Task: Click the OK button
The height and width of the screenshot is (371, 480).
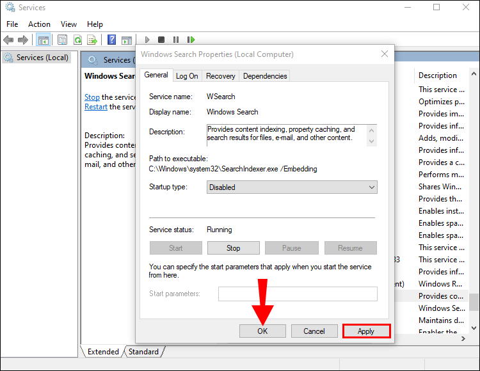Action: (262, 331)
